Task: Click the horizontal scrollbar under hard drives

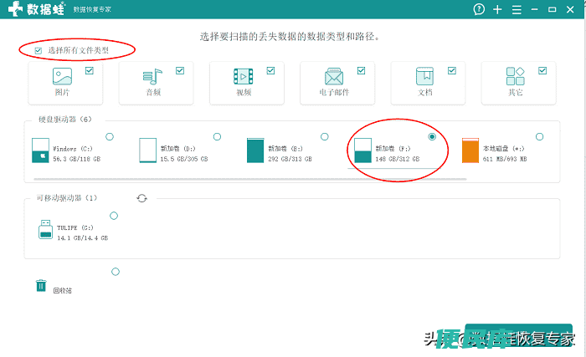Action: point(250,179)
